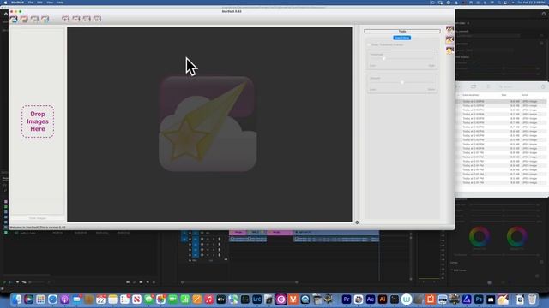Open the Help menu
This screenshot has height=308, width=549.
[61, 3]
